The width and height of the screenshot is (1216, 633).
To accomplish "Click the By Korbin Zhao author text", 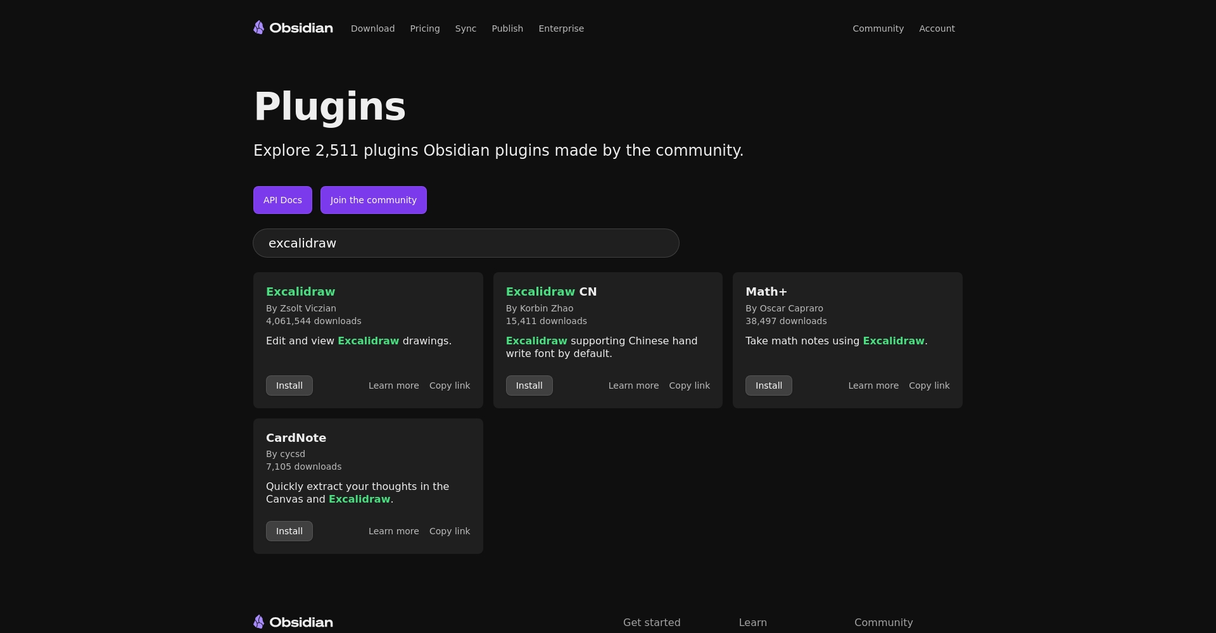I will pos(540,308).
